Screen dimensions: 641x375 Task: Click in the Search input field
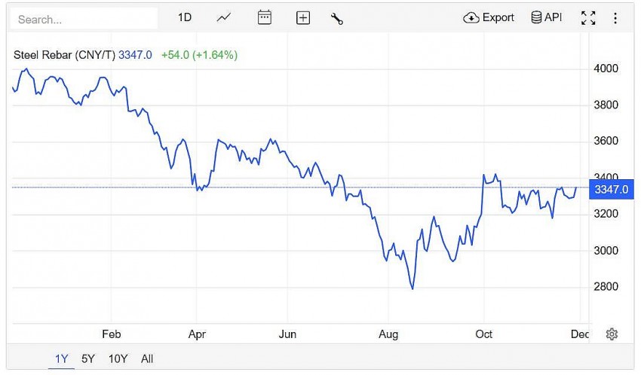click(x=84, y=19)
